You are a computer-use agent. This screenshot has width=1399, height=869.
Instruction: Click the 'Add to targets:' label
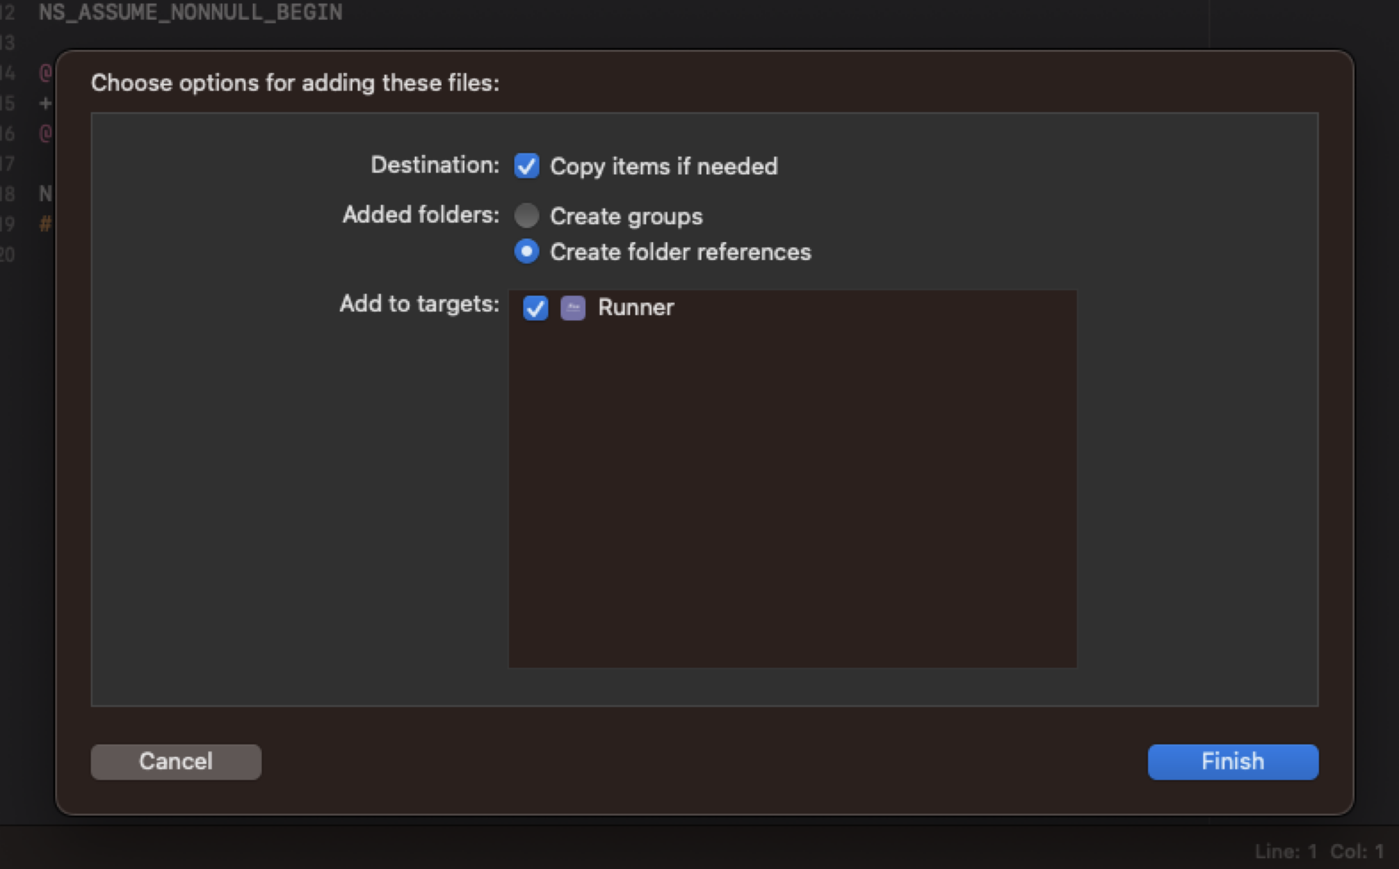coord(419,303)
